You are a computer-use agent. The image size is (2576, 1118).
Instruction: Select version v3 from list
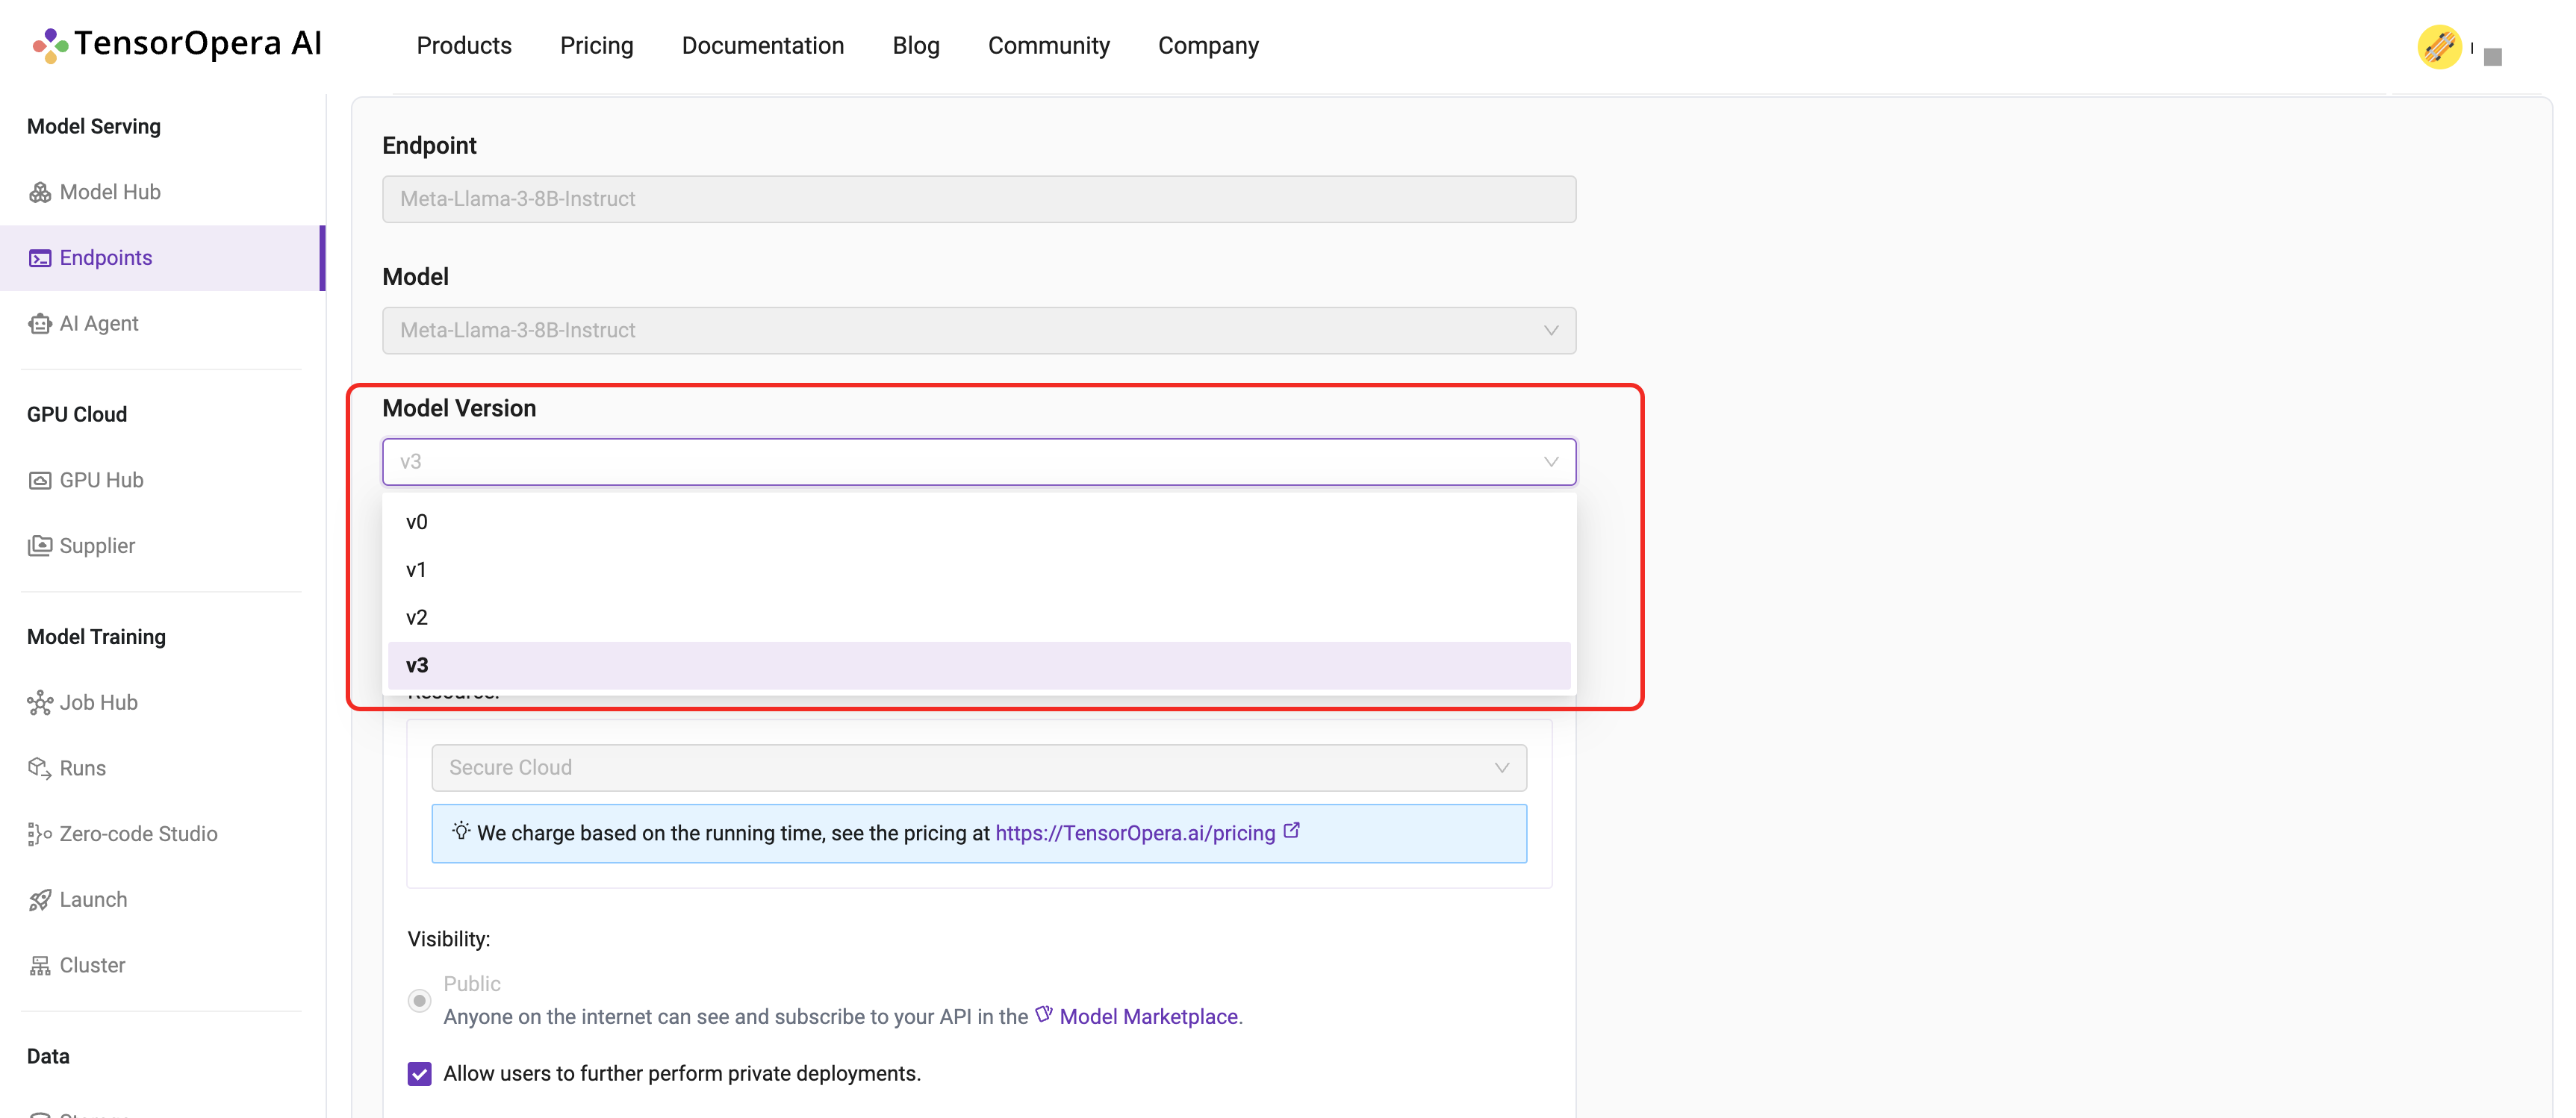(979, 666)
